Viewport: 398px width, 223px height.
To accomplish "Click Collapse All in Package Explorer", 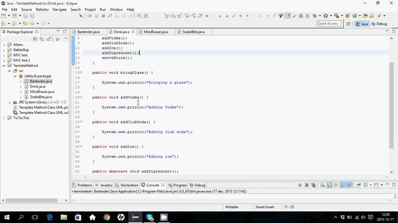I will tap(35, 39).
